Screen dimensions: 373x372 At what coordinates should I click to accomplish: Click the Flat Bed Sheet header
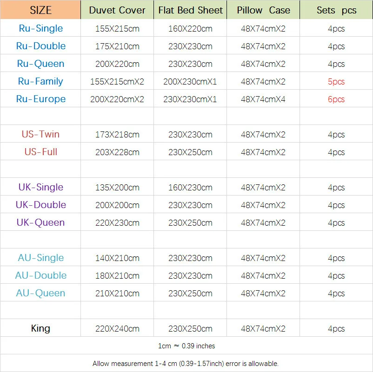190,10
